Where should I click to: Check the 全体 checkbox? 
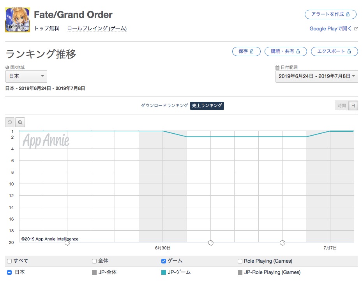tap(94, 261)
